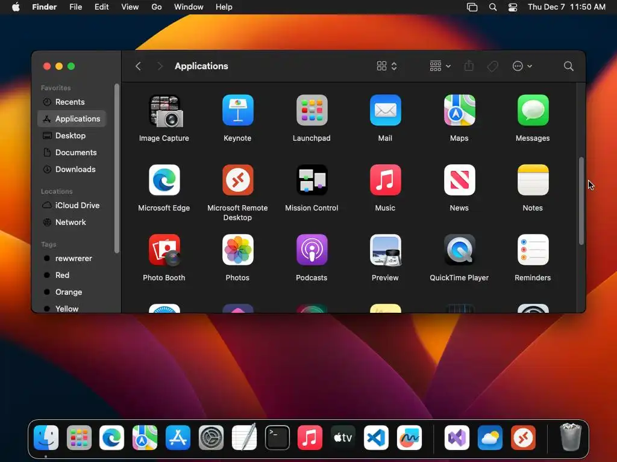Open Terminal from the Dock

click(277, 437)
